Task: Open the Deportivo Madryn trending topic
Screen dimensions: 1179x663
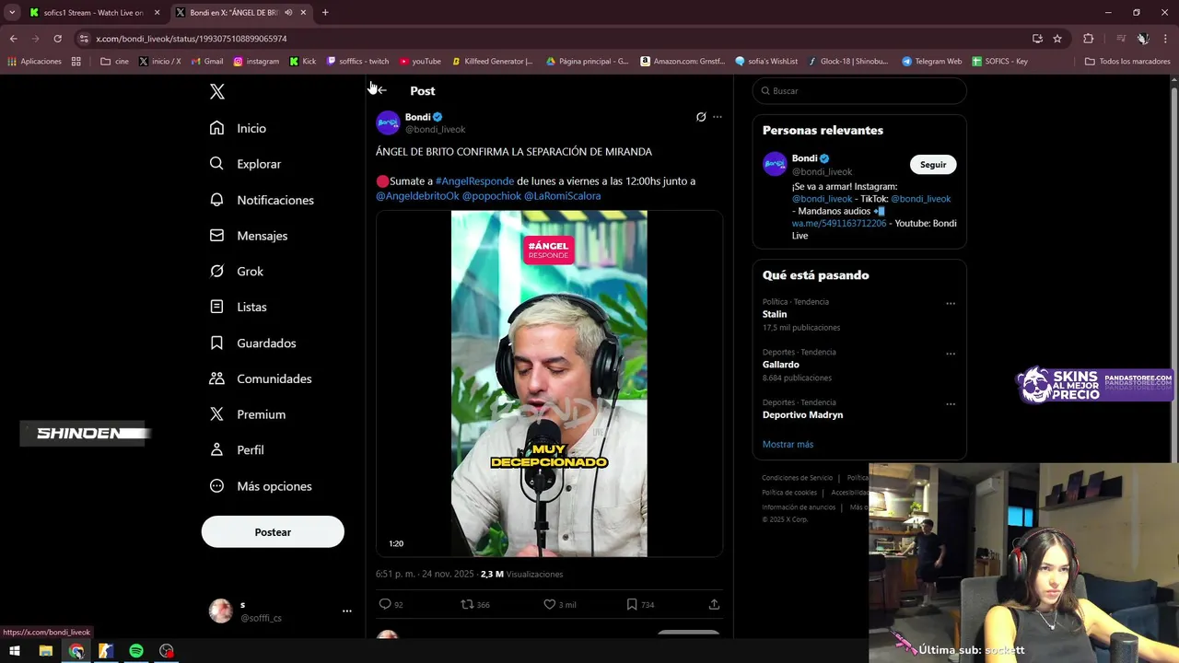Action: tap(802, 414)
